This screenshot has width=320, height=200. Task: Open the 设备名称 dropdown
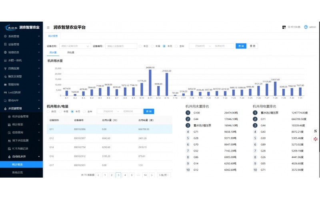click(x=74, y=46)
